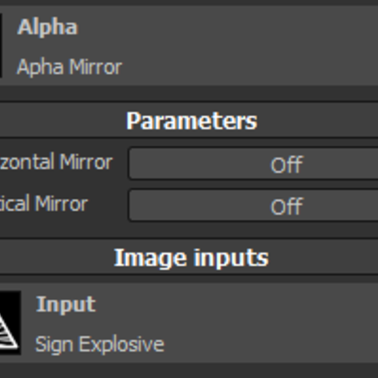Click the Parameters title text
Screen dimensions: 378x378
(191, 121)
